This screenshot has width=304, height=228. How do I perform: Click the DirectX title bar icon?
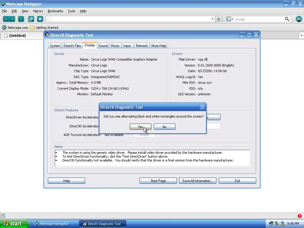tap(47, 35)
